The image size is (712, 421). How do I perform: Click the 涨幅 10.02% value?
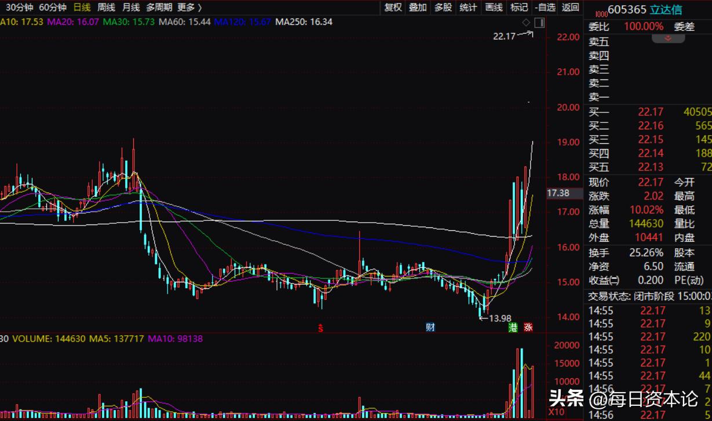pyautogui.click(x=647, y=210)
